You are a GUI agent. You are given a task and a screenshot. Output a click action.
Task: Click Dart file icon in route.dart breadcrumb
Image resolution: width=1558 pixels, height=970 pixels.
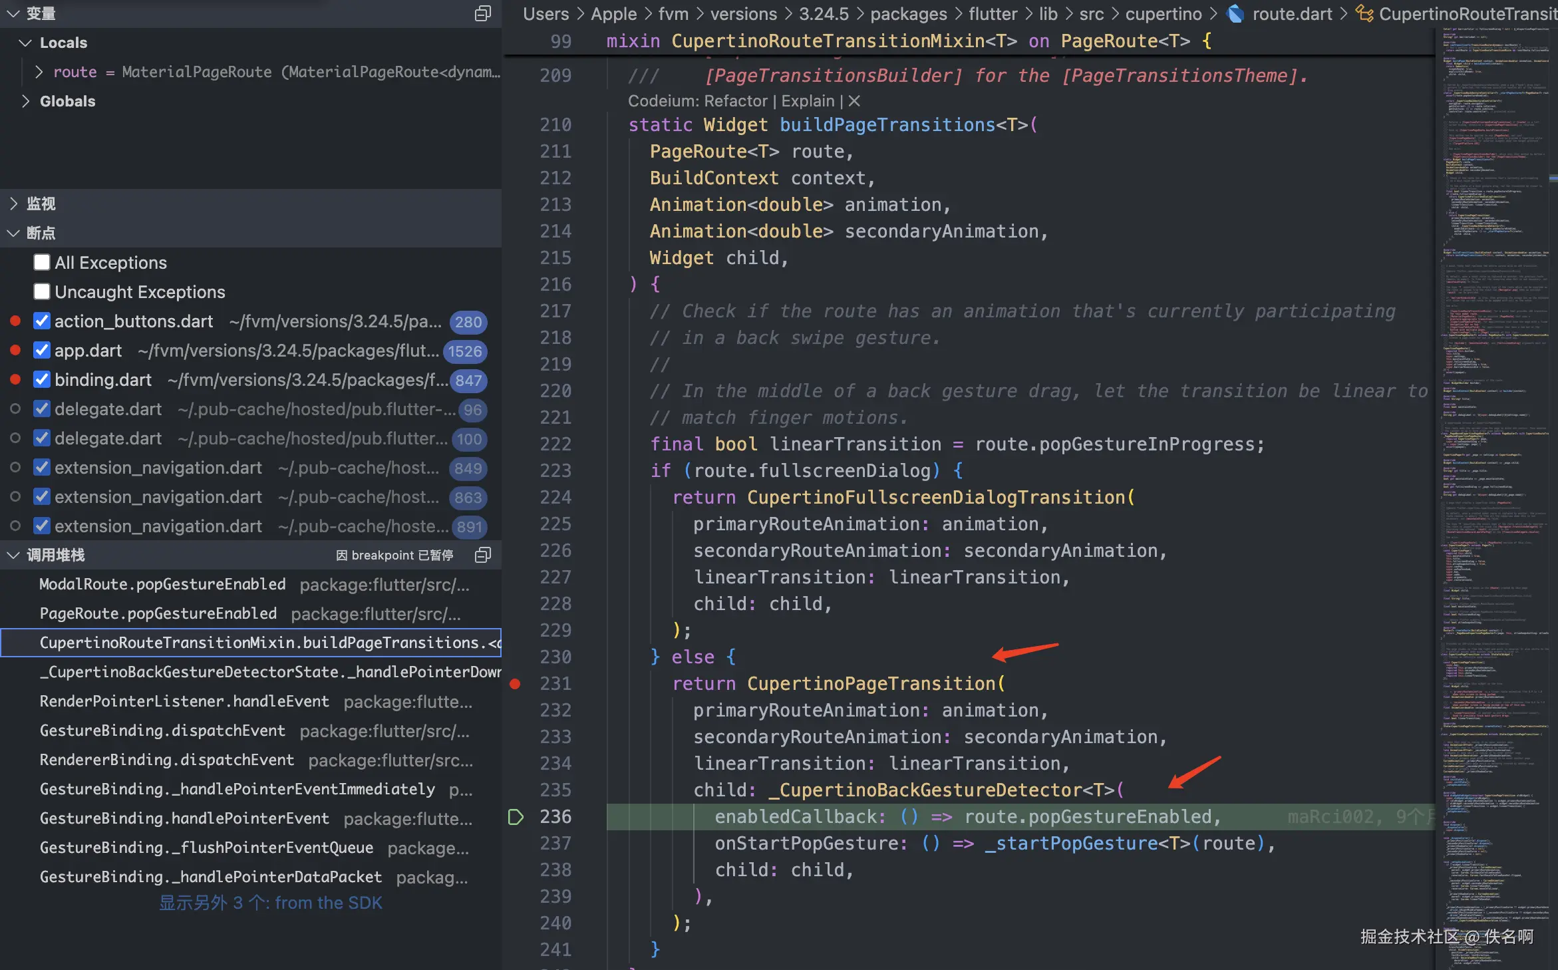pos(1235,14)
